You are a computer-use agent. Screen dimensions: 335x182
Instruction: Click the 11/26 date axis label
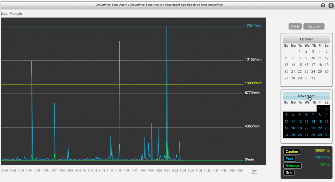point(207,171)
